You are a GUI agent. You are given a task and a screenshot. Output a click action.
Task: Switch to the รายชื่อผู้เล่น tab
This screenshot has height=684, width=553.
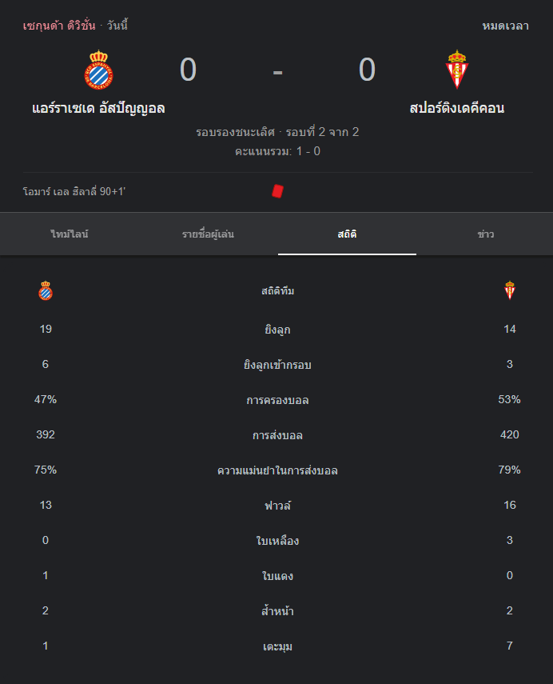(208, 234)
